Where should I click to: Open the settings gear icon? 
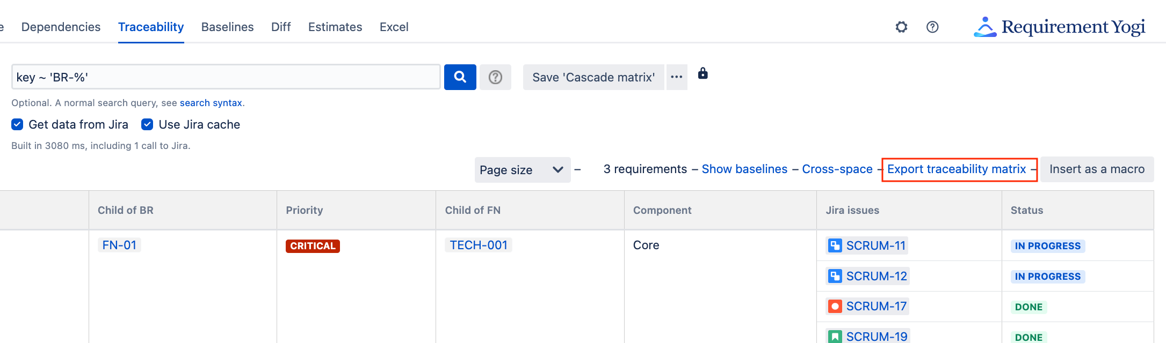coord(901,27)
